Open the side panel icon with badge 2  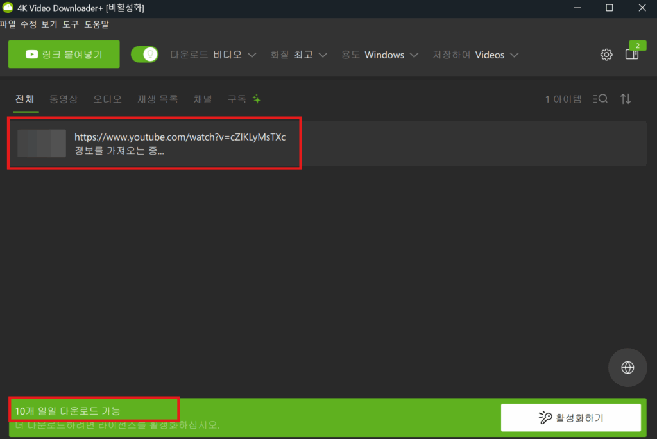click(x=632, y=55)
